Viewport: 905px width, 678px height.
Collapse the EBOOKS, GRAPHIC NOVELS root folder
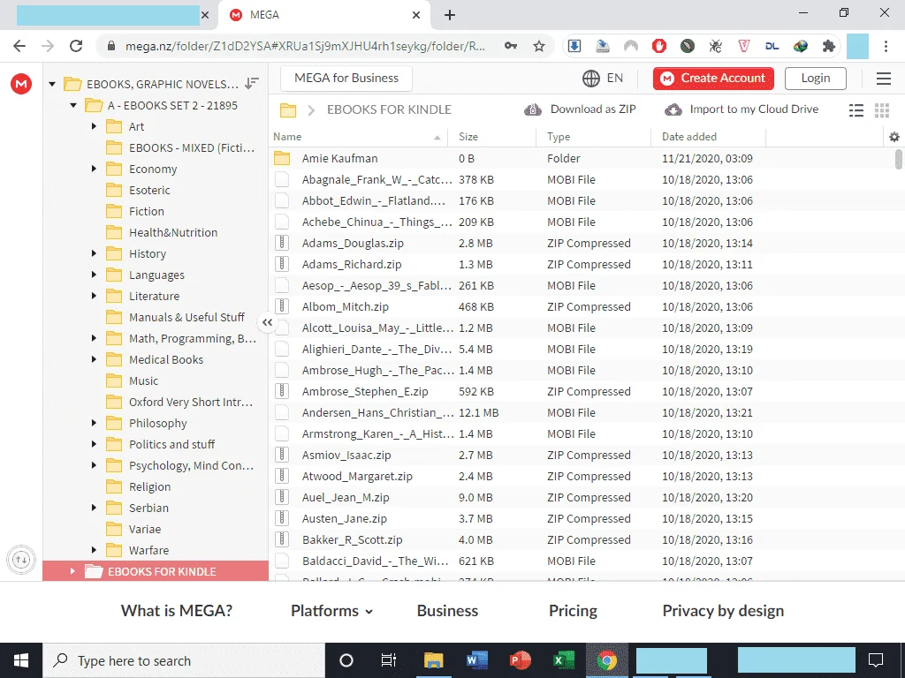click(52, 84)
